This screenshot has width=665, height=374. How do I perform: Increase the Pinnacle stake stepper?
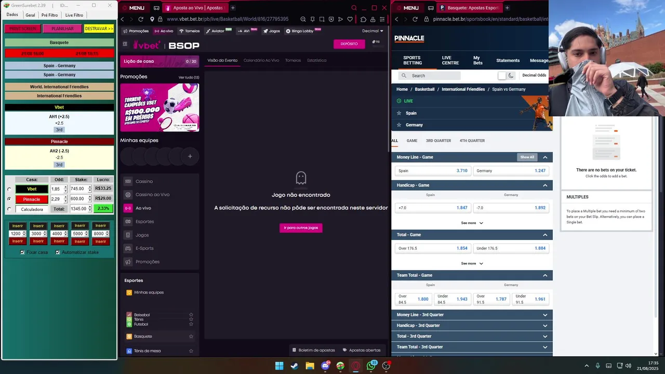(89, 197)
